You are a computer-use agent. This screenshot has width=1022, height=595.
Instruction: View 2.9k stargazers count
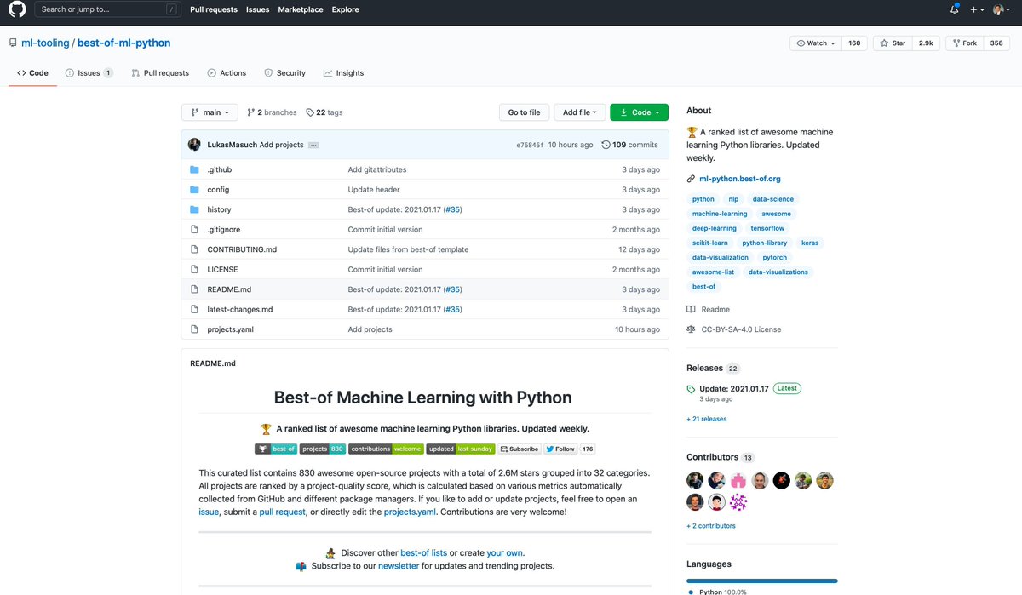coord(925,43)
